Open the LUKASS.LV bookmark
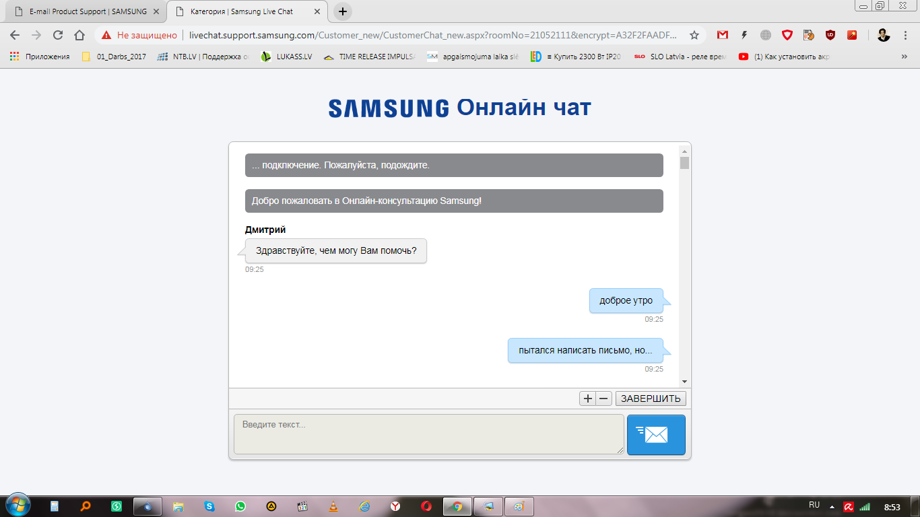The width and height of the screenshot is (920, 517). 286,57
